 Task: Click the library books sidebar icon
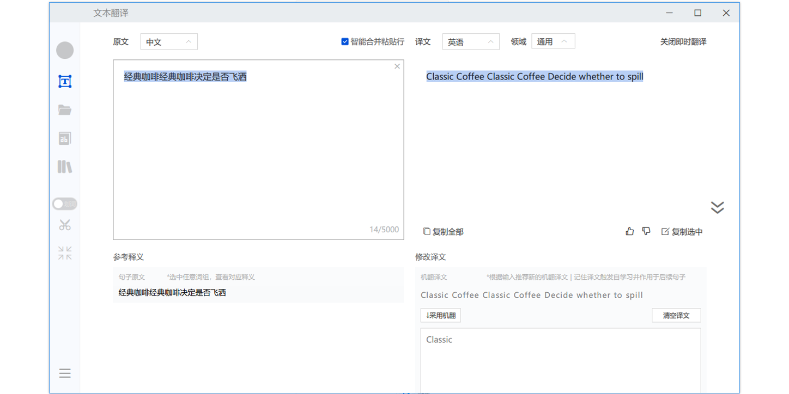tap(65, 167)
